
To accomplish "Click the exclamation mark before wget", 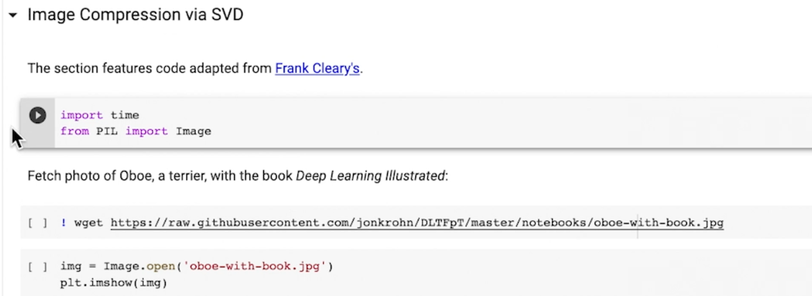I will coord(64,224).
